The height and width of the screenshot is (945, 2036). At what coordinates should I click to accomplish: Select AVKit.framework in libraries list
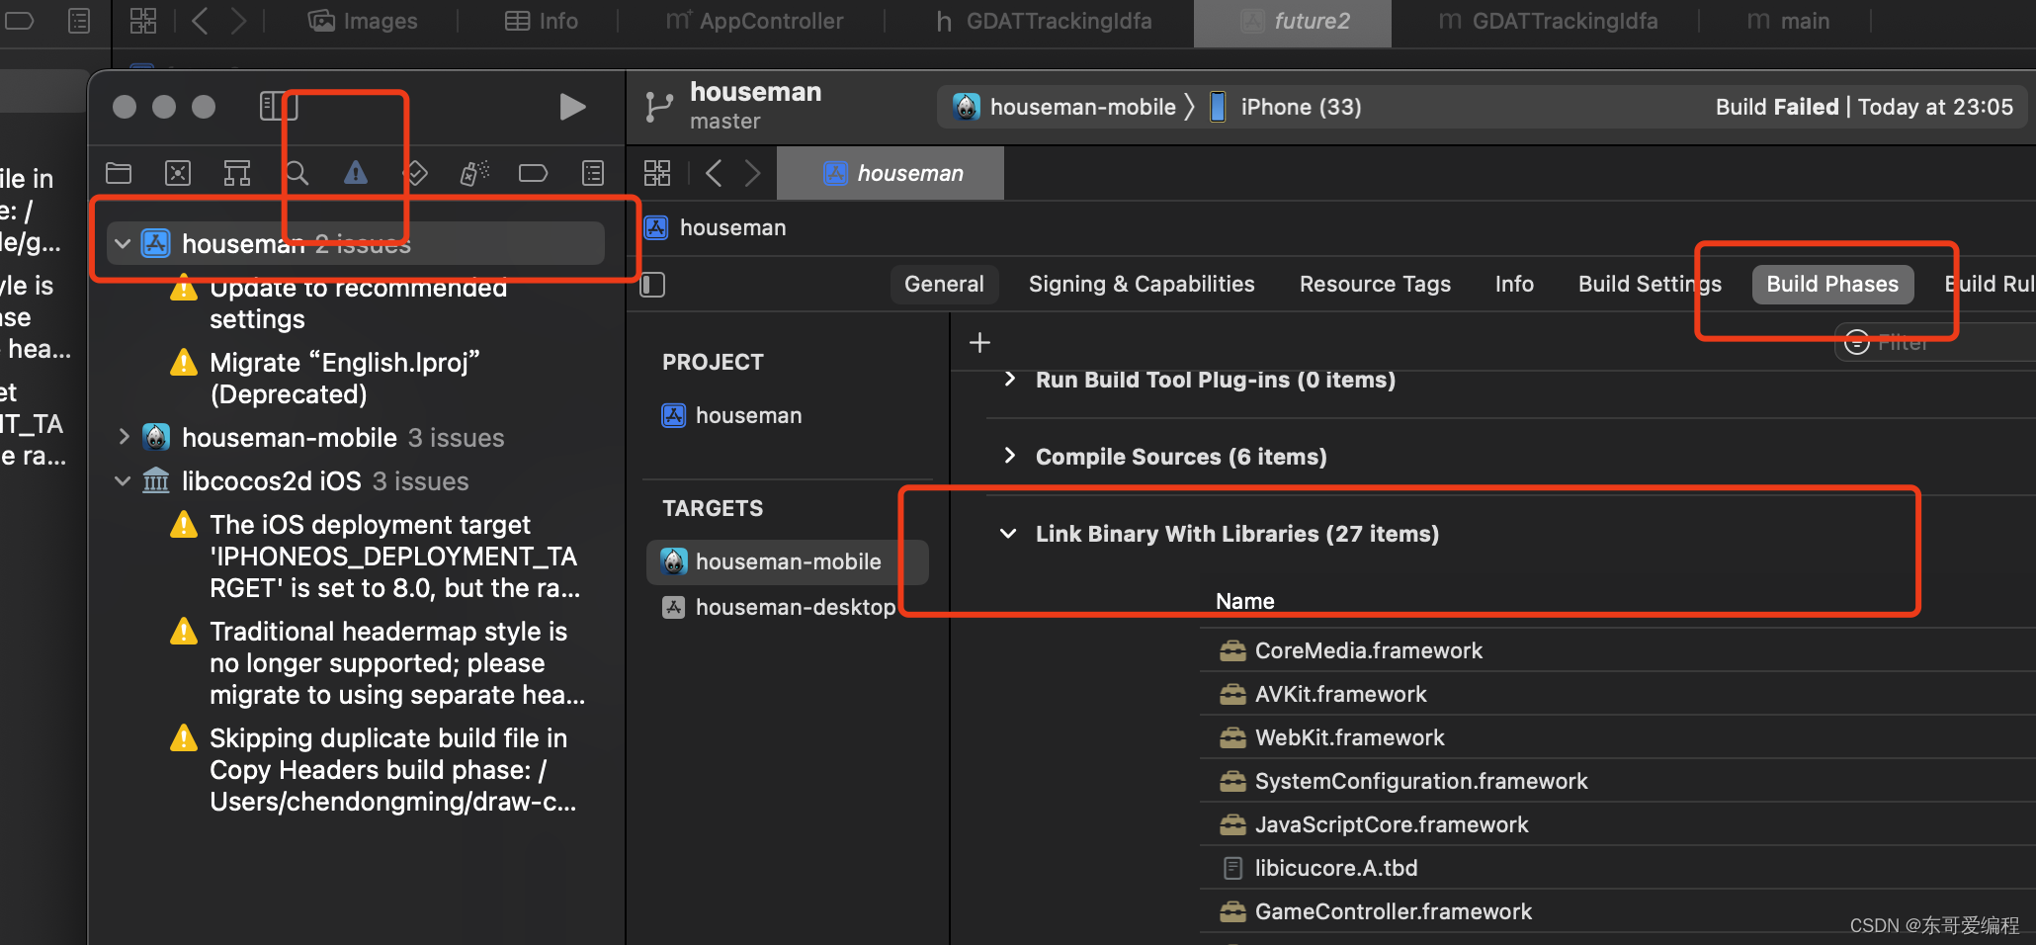pyautogui.click(x=1618, y=694)
